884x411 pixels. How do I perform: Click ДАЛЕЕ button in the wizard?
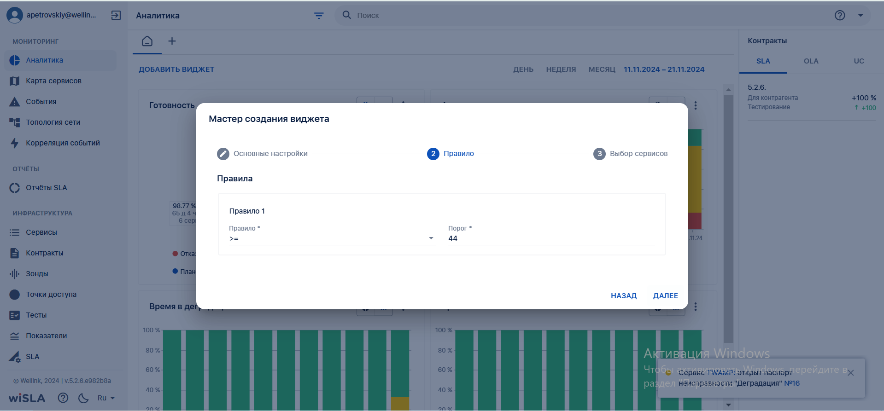point(666,296)
